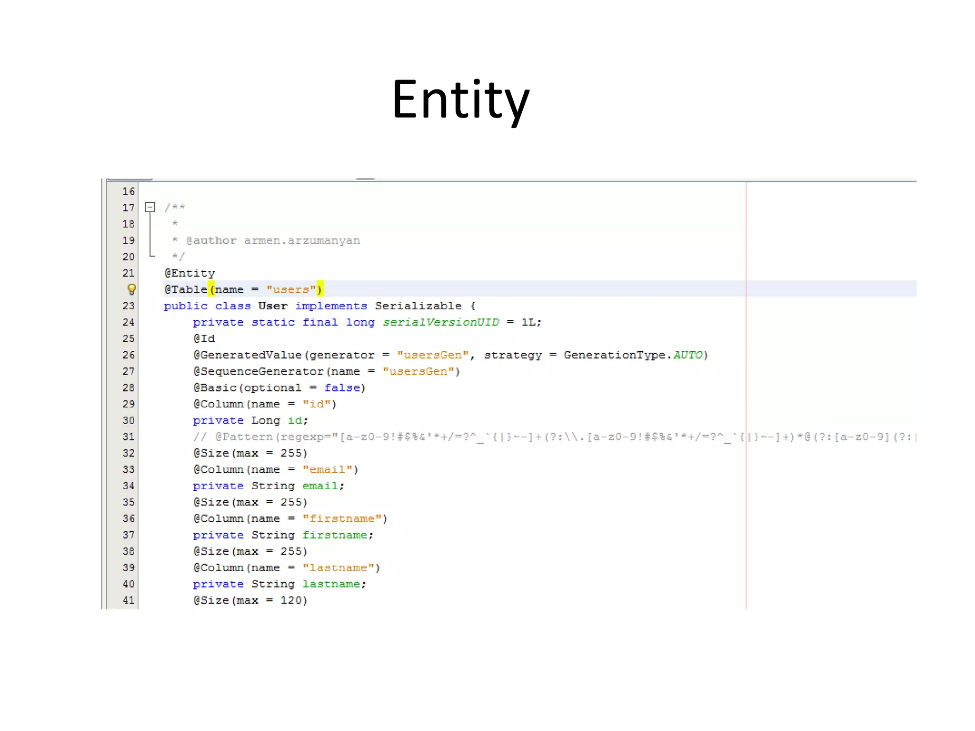Image resolution: width=975 pixels, height=731 pixels.
Task: Click the "private String lastname;" declaration
Action: [x=279, y=584]
